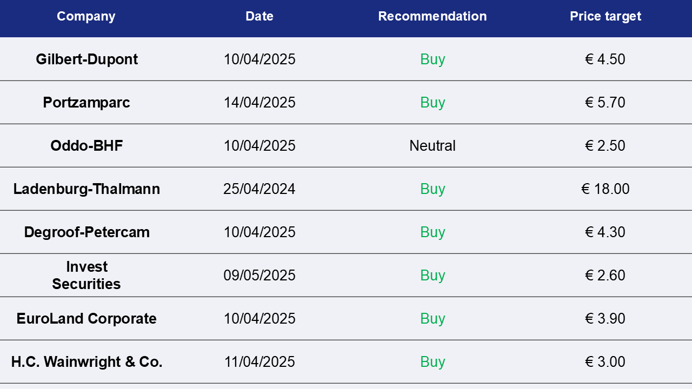The width and height of the screenshot is (692, 389).
Task: Click the € 18.00 price target
Action: tap(605, 189)
